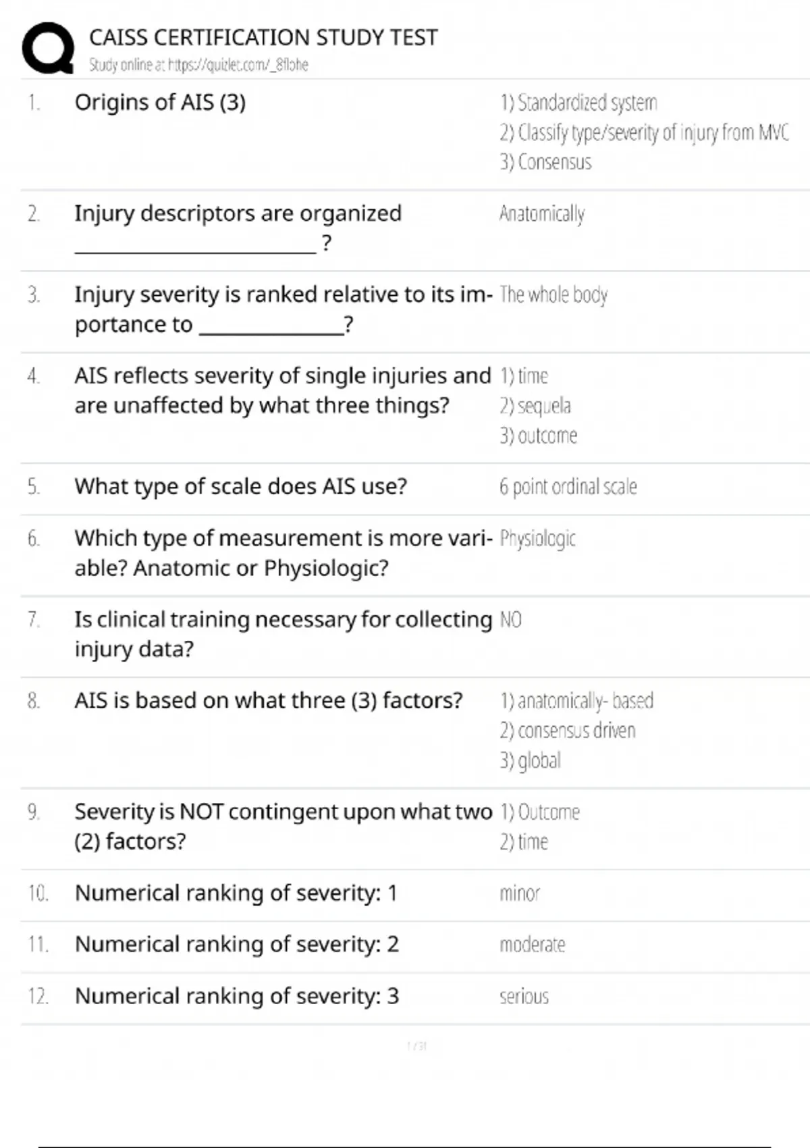
Task: Click the answer "minor"
Action: [519, 893]
